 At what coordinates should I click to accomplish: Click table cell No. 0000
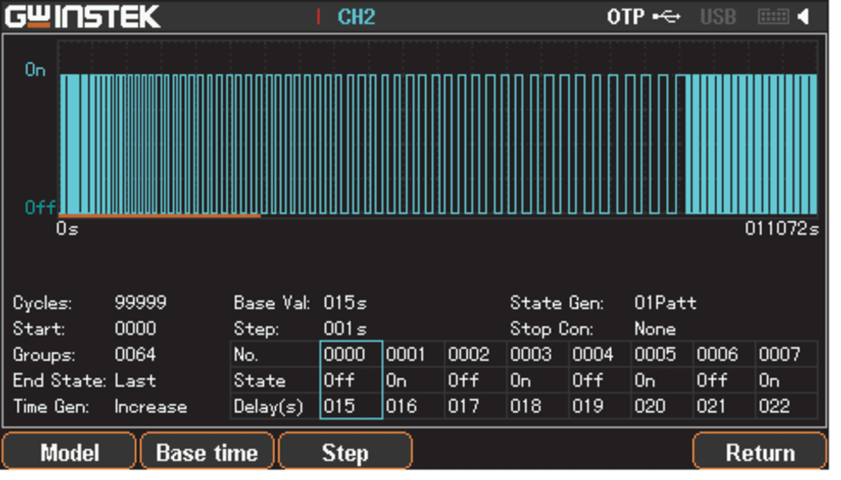tap(351, 354)
